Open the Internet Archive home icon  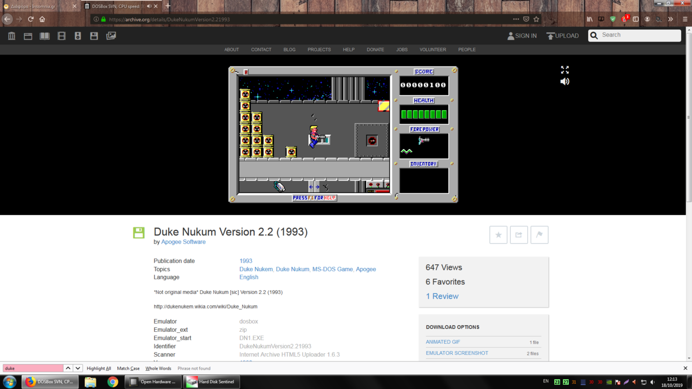click(11, 36)
